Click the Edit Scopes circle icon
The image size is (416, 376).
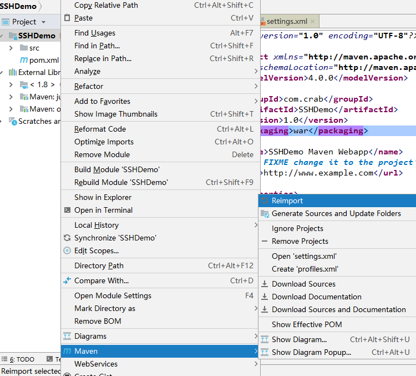click(67, 250)
